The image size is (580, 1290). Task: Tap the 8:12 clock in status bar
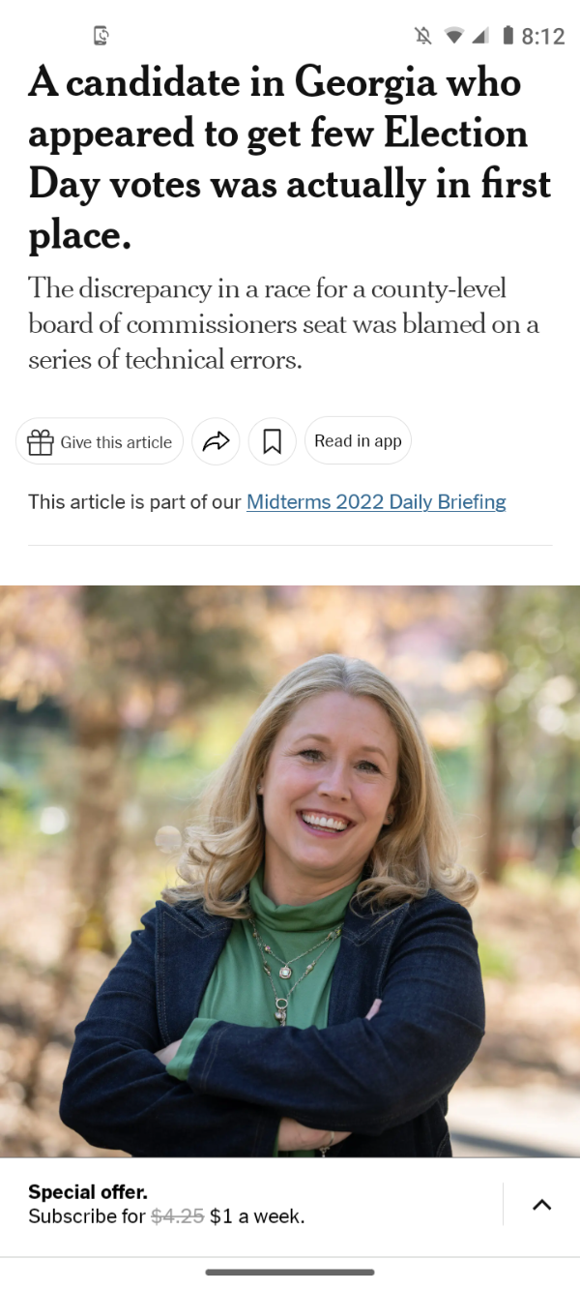(542, 36)
